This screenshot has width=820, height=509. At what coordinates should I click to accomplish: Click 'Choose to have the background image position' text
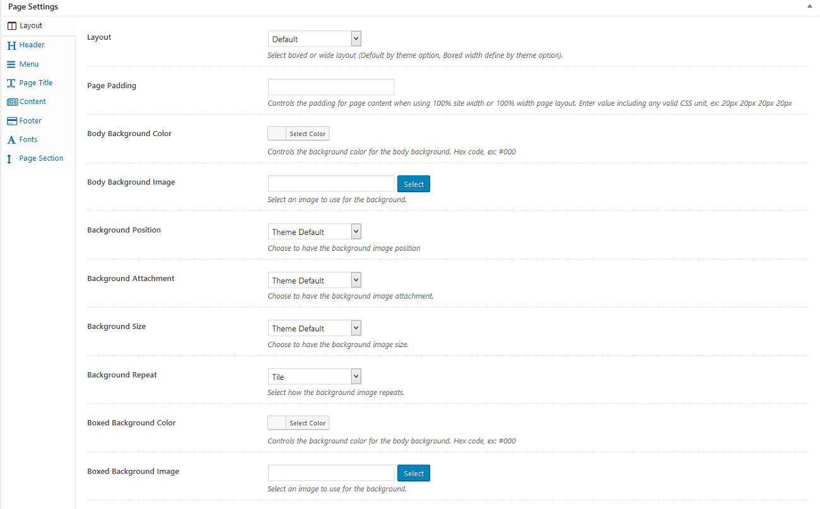tap(344, 248)
